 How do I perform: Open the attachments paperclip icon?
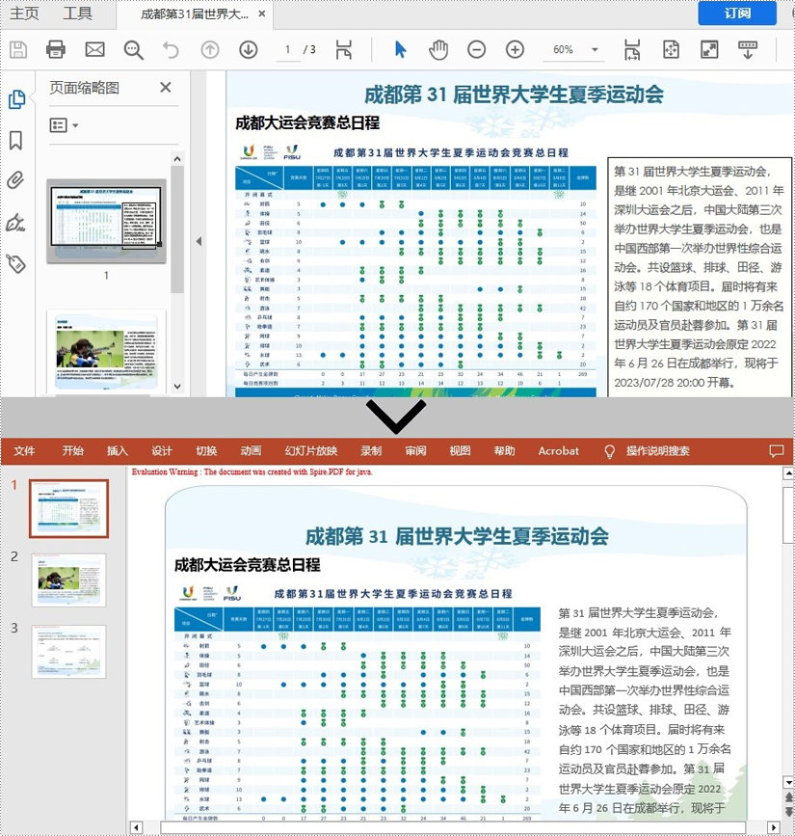pyautogui.click(x=16, y=180)
